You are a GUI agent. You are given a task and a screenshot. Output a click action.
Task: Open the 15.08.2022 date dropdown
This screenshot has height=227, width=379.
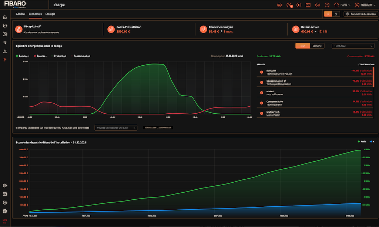pyautogui.click(x=353, y=46)
